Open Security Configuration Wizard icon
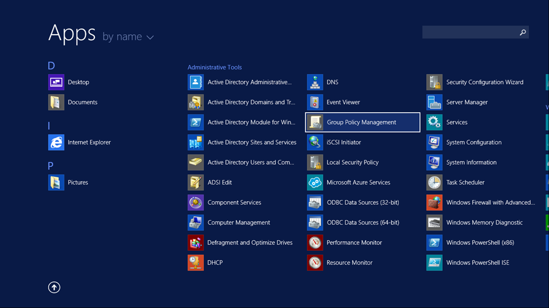Viewport: 549px width, 308px height. coord(434,82)
